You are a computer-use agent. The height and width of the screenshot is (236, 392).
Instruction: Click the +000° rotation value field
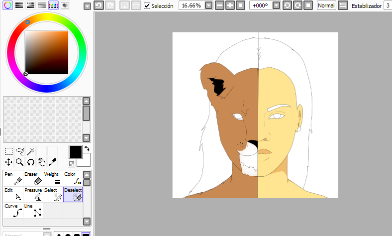260,5
